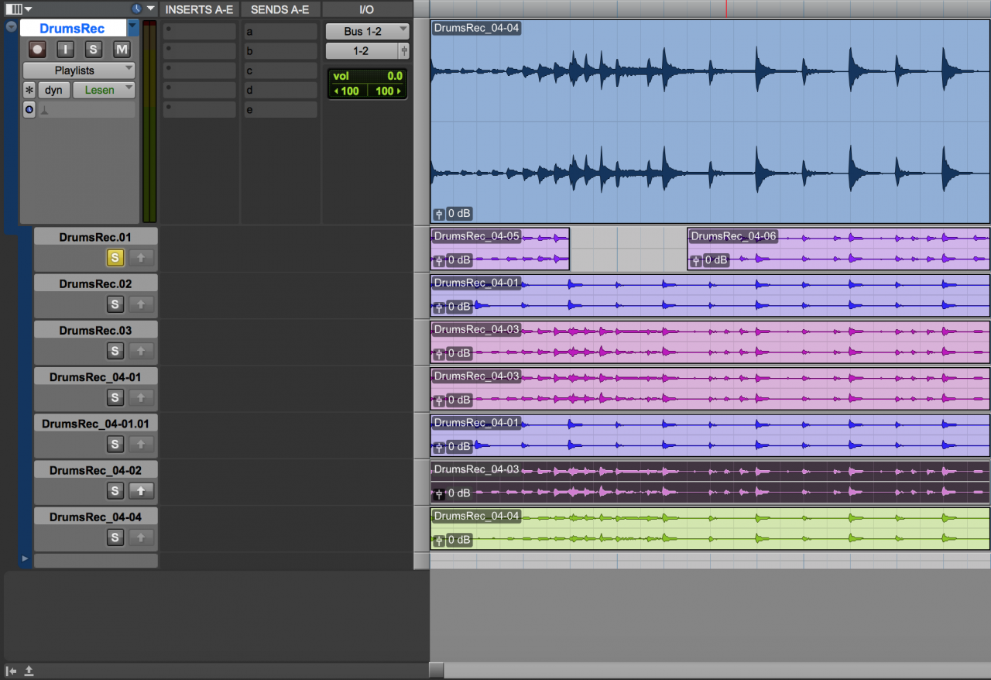Arm the DrumsRec track for recording
Image resolution: width=991 pixels, height=680 pixels.
37,50
